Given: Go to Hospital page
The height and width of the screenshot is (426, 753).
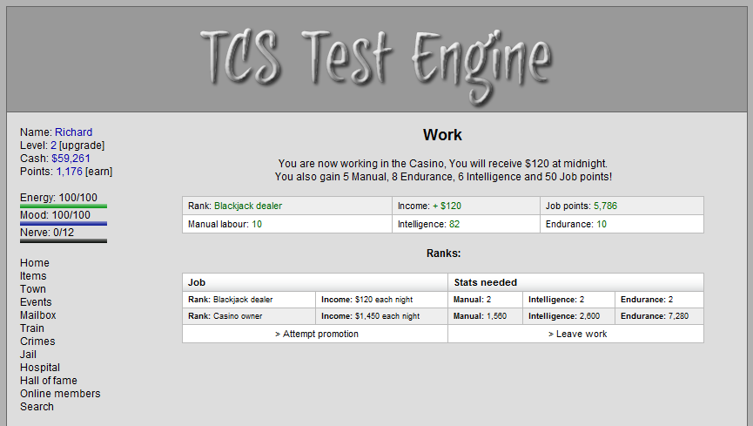Looking at the screenshot, I should tap(40, 368).
